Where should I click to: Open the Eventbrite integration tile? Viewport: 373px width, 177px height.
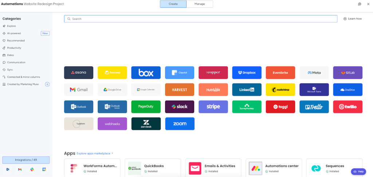pyautogui.click(x=280, y=72)
